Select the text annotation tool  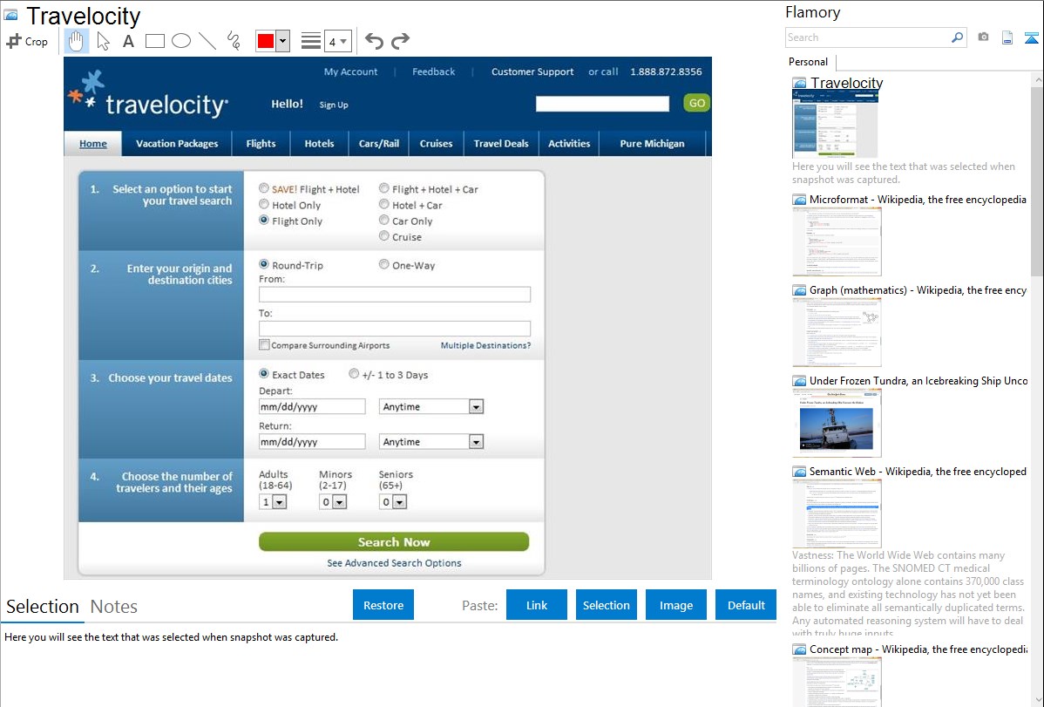coord(128,41)
